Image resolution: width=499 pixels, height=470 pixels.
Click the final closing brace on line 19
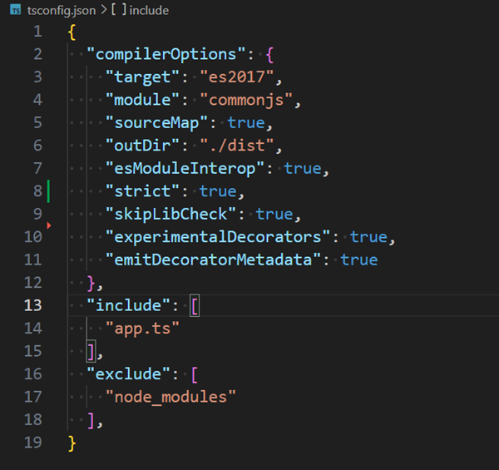(72, 443)
